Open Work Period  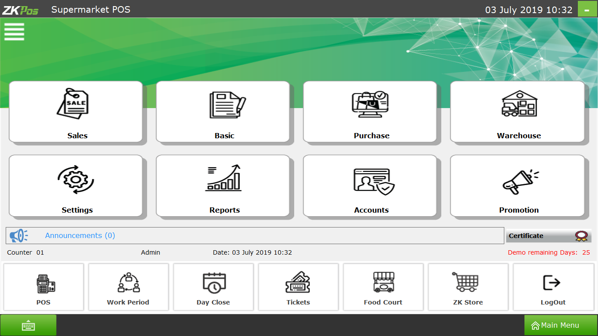coord(128,287)
